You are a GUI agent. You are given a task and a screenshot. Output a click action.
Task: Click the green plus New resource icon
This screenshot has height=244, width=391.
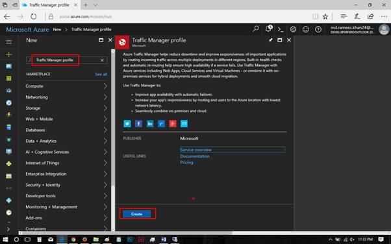[x=8, y=55]
